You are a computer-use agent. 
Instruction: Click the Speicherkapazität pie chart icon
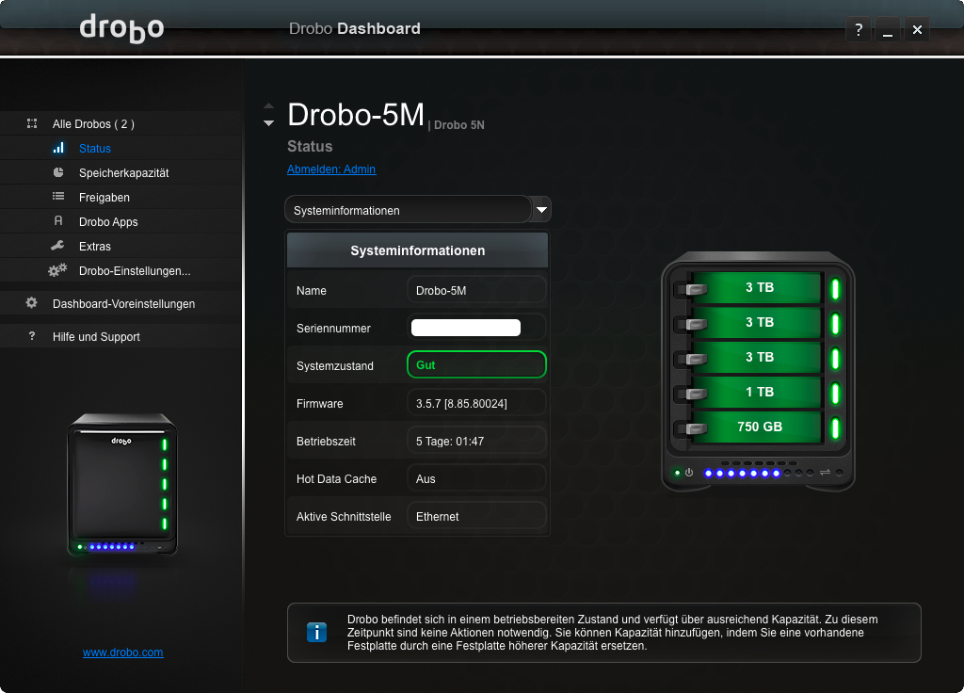58,172
